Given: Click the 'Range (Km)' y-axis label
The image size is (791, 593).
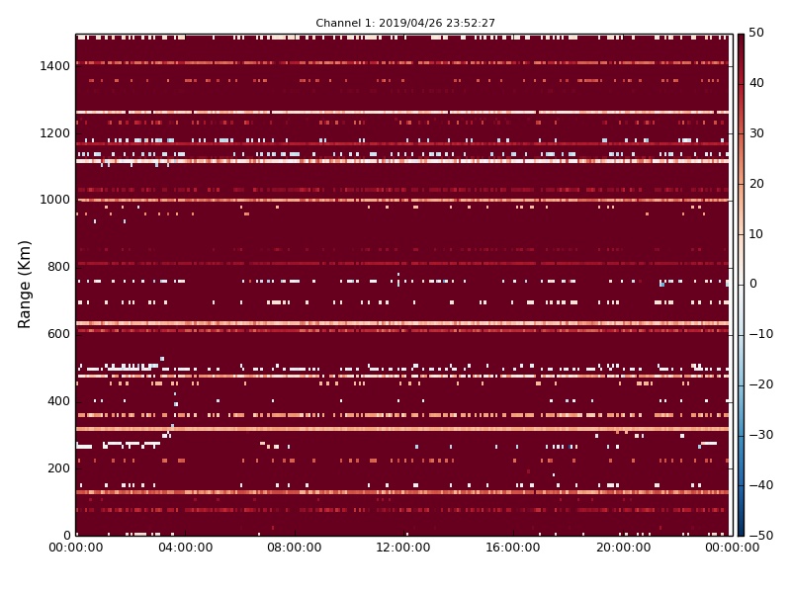Looking at the screenshot, I should pyautogui.click(x=24, y=285).
